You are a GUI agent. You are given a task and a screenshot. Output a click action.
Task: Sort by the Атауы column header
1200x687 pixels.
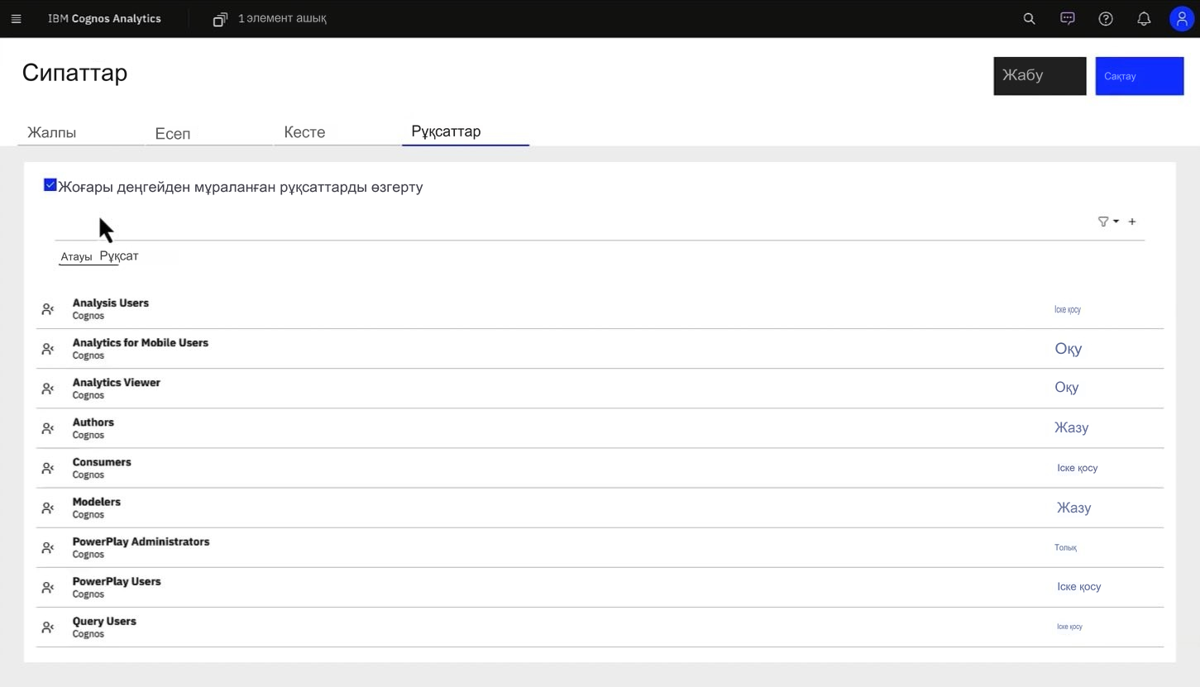point(76,257)
